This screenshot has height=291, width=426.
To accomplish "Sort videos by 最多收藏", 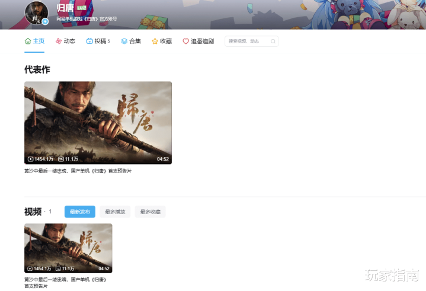I will 150,212.
